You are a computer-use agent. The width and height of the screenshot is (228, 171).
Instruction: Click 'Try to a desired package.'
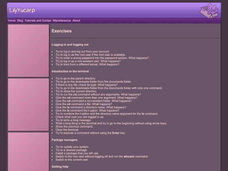[x=72, y=150]
